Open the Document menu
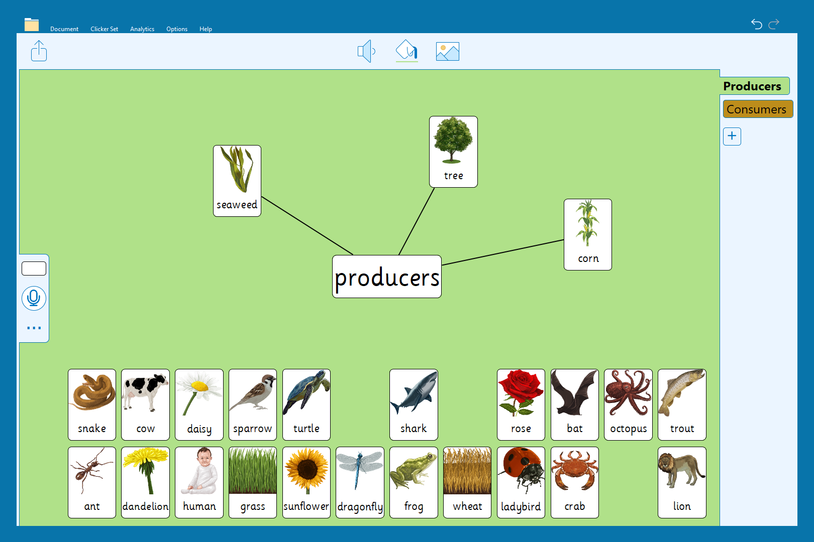This screenshot has width=814, height=542. click(64, 29)
